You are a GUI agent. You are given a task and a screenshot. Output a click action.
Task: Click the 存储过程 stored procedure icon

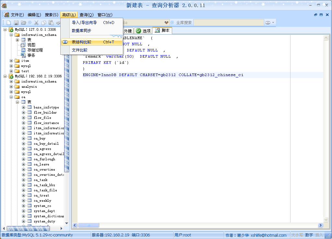[23, 50]
